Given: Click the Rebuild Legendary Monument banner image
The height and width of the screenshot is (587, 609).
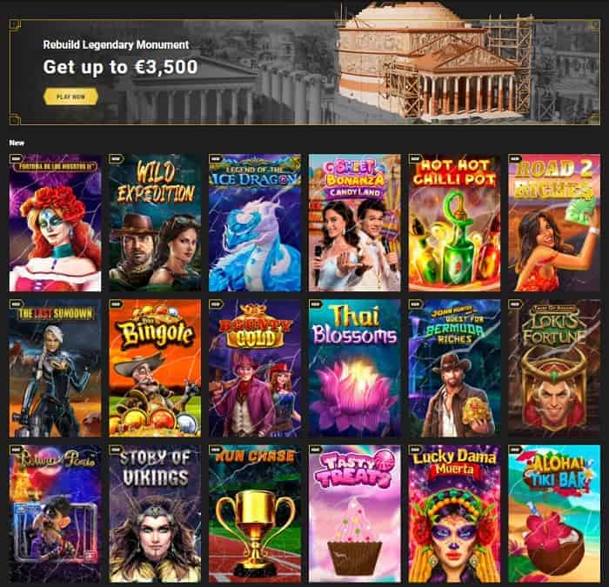Looking at the screenshot, I should tap(304, 72).
